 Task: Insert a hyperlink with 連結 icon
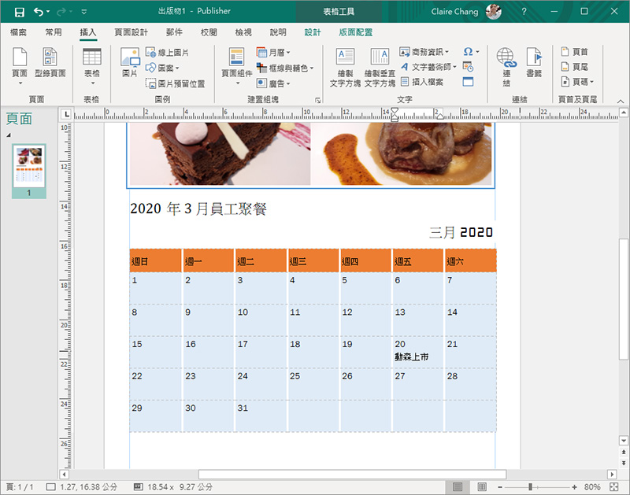click(506, 67)
